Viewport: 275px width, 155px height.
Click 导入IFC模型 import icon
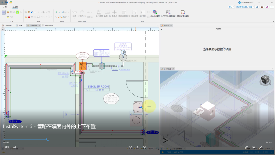click(x=155, y=13)
